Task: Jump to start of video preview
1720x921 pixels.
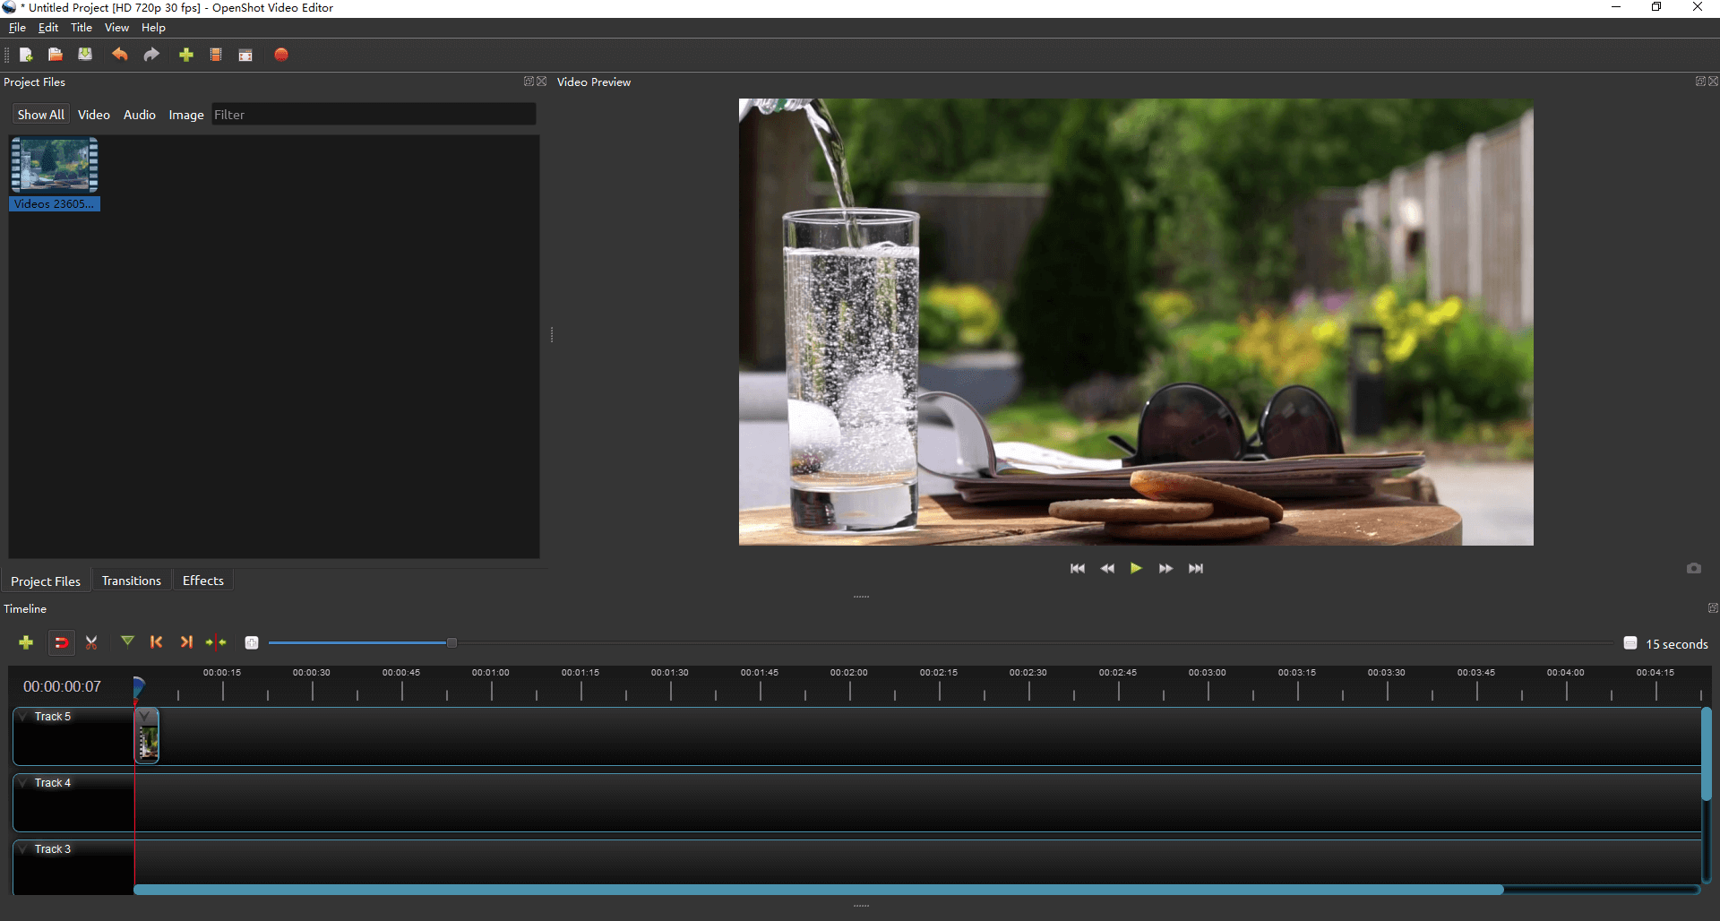Action: 1078,568
